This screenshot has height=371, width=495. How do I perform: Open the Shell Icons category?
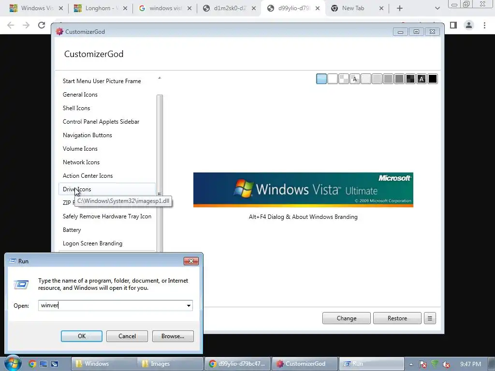(76, 108)
